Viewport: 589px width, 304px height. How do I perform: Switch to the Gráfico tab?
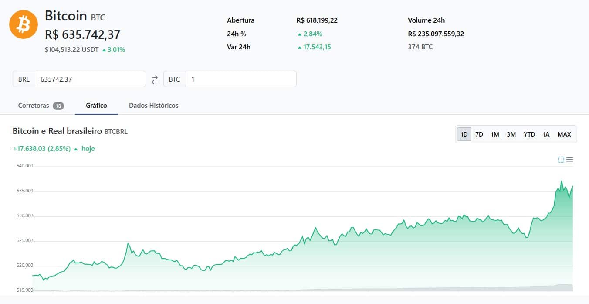(x=96, y=106)
